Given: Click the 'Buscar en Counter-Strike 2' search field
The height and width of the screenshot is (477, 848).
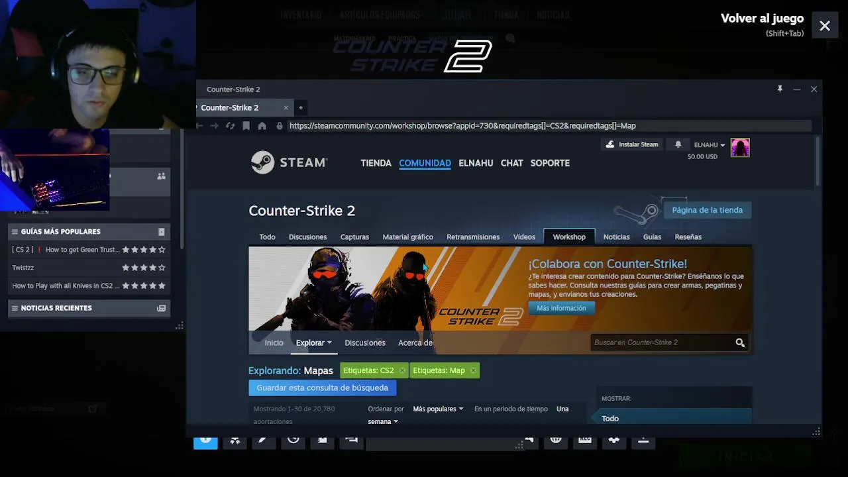Looking at the screenshot, I should (661, 343).
